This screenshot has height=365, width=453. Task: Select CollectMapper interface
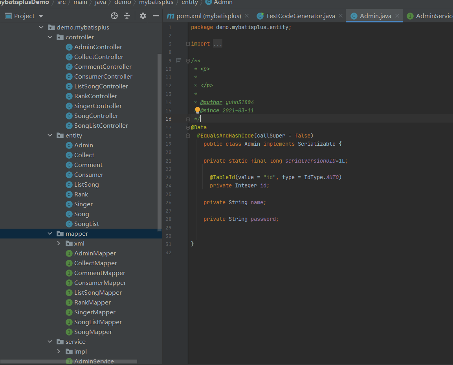[x=95, y=263]
